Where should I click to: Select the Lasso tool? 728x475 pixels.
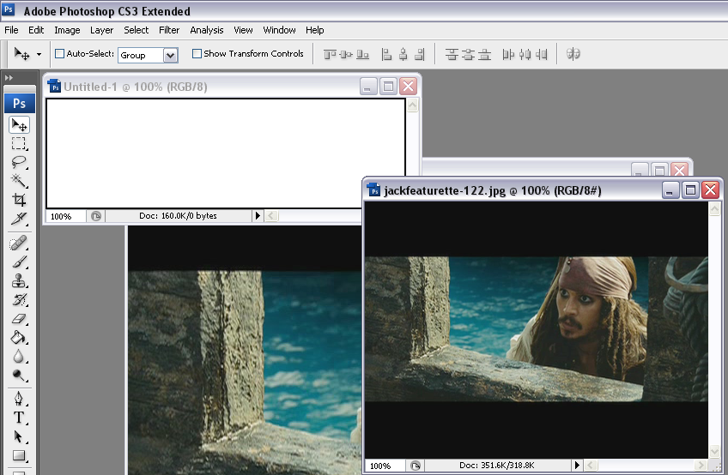19,162
